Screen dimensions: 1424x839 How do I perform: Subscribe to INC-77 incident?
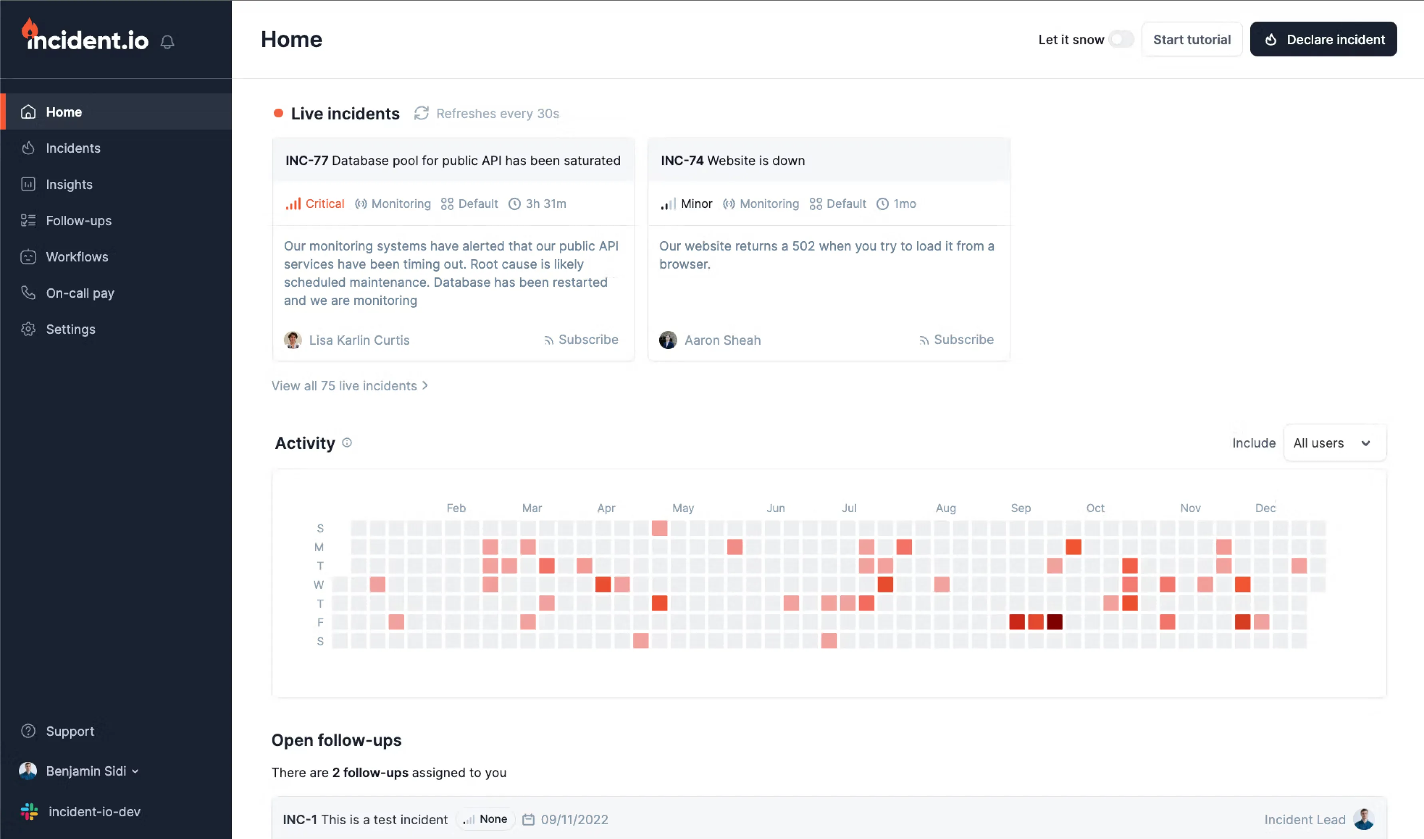coord(581,340)
